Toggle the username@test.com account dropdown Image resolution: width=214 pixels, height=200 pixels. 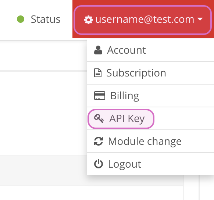143,20
